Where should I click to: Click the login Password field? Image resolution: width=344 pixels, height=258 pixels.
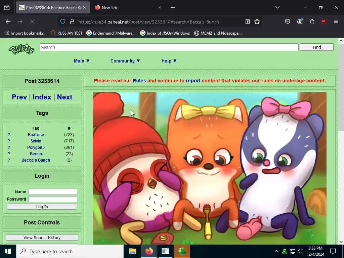(53, 199)
